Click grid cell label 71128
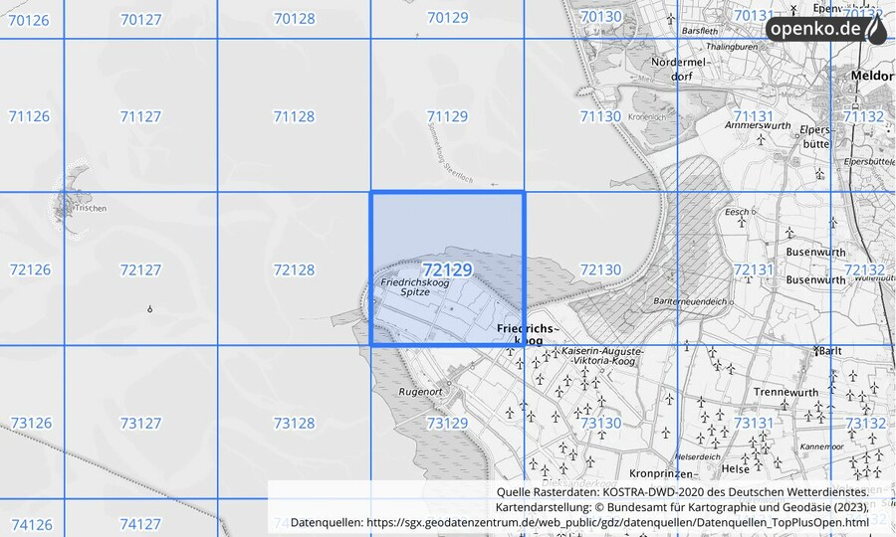 (x=295, y=116)
